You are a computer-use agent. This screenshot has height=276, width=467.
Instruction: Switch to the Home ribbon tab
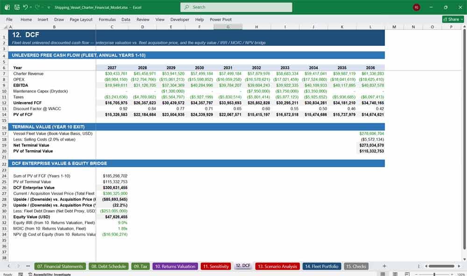(x=26, y=19)
